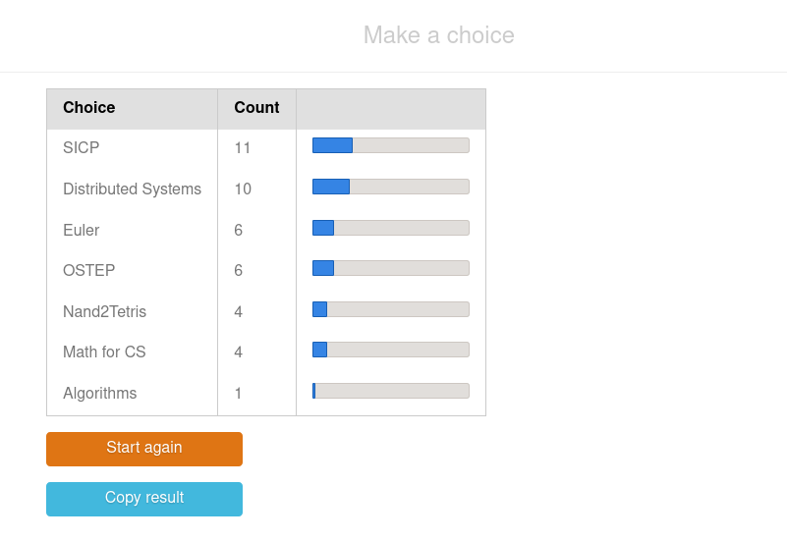Select the Math for CS choice name
787x541 pixels.
coord(104,352)
